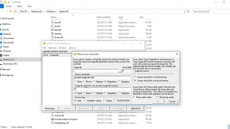
Task: Open the About menu in ImDisk window
Action: pyautogui.click(x=73, y=48)
